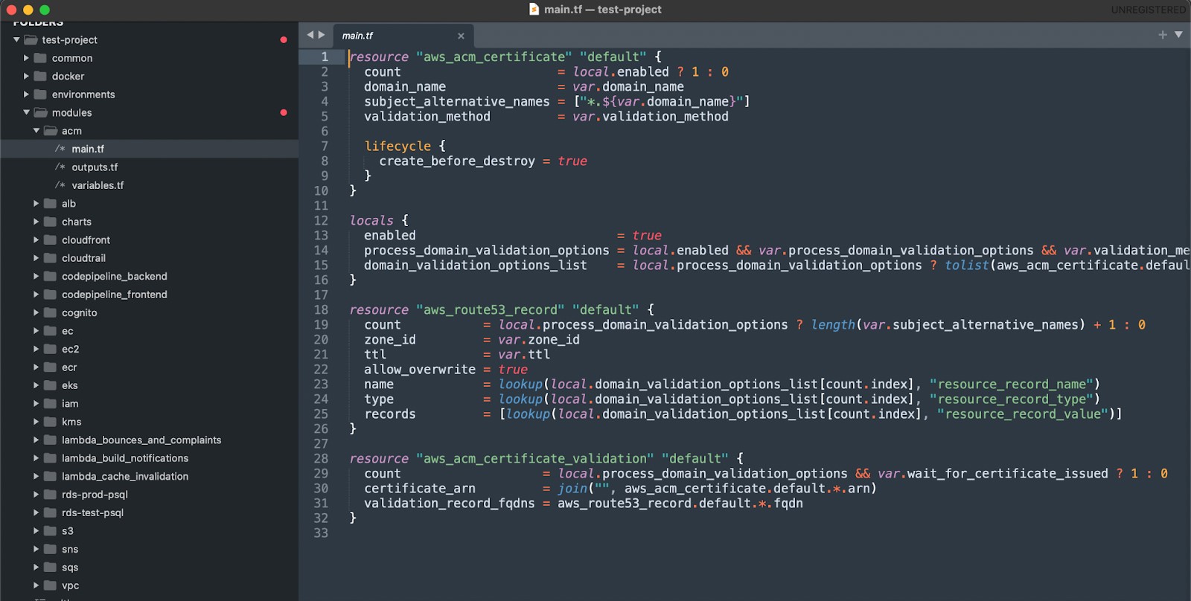
Task: Expand the environments folder
Action: 26,94
